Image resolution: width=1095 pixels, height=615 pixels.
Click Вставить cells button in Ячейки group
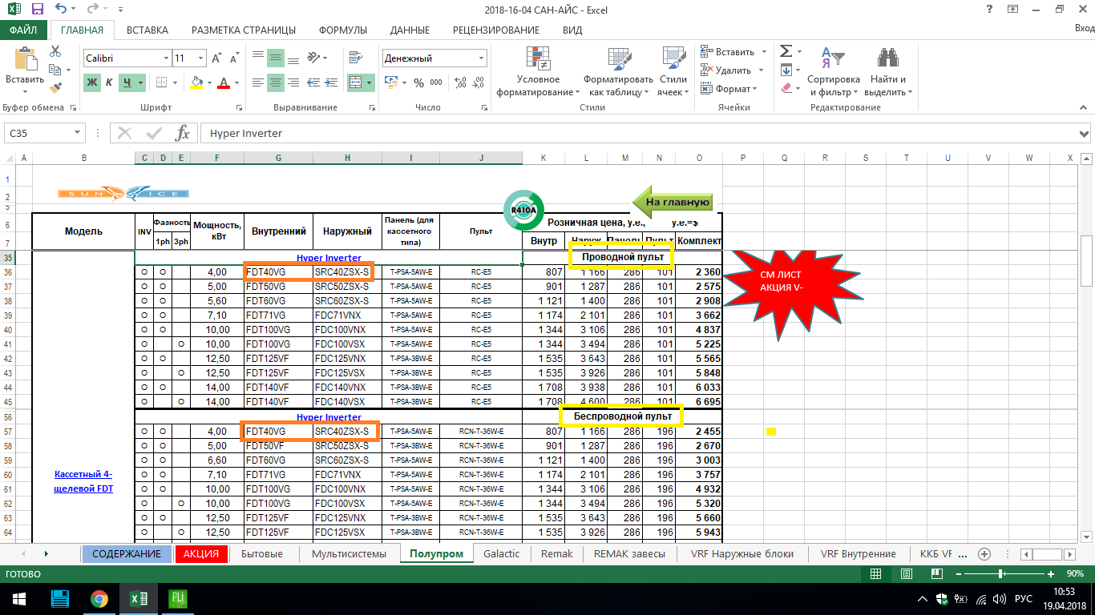(728, 51)
